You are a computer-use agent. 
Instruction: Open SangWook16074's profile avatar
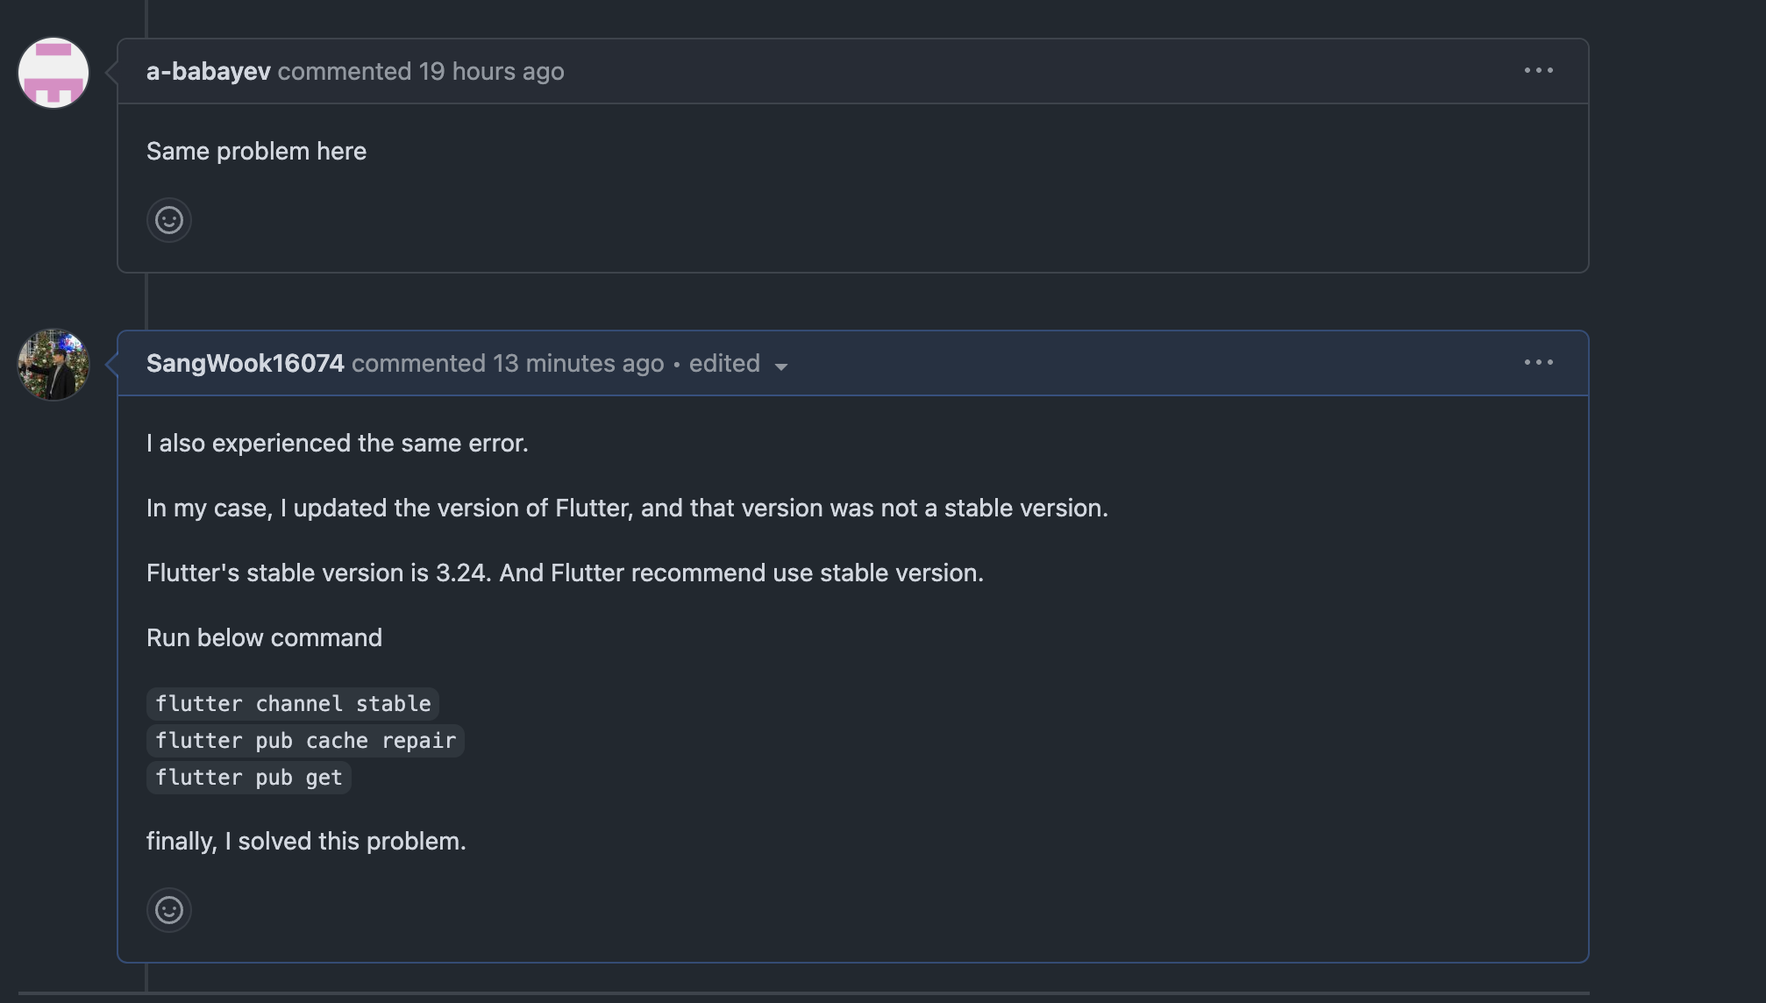click(53, 365)
